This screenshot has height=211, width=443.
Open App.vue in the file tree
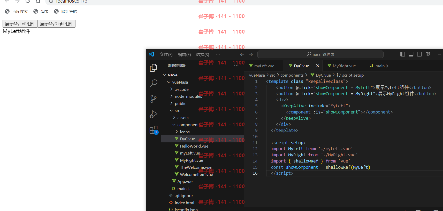coord(202,181)
